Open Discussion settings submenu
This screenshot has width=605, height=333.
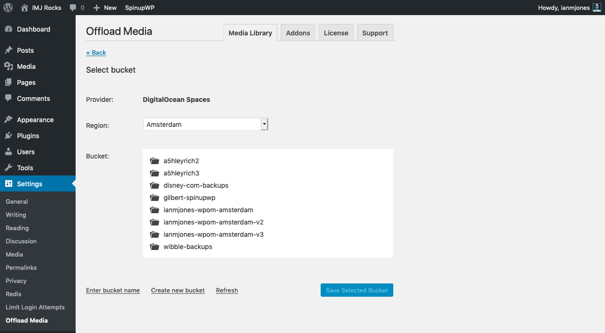click(x=21, y=241)
